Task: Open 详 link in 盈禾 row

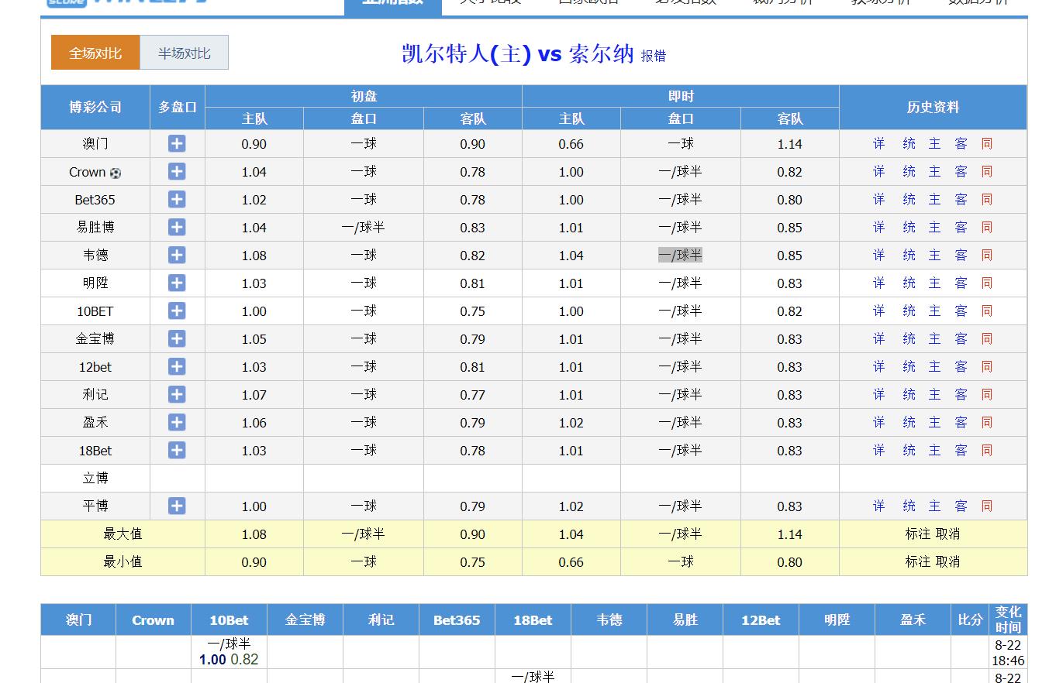Action: [878, 422]
